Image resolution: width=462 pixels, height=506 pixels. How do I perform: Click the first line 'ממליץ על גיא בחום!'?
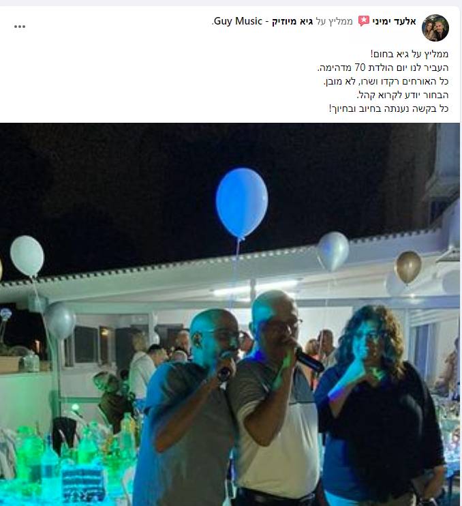click(x=410, y=54)
